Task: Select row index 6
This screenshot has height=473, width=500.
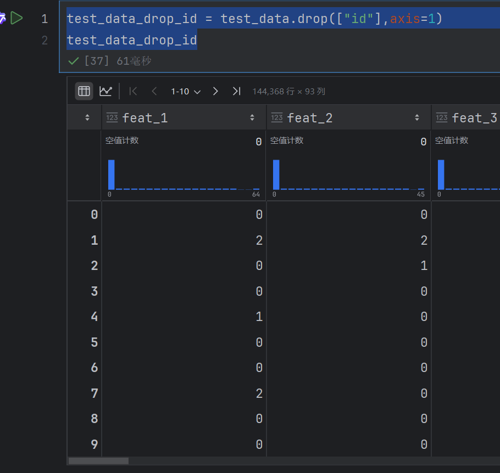Action: 94,368
